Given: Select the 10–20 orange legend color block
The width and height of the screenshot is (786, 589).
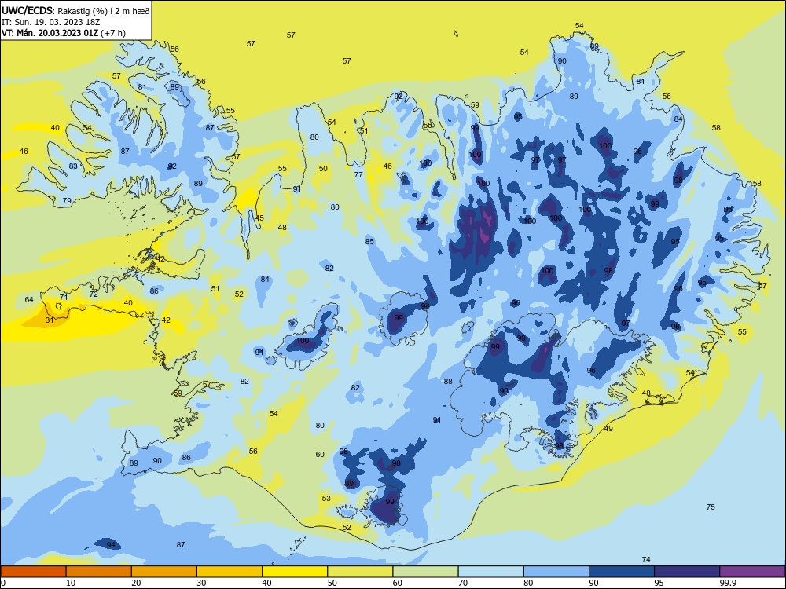Looking at the screenshot, I should click(99, 572).
